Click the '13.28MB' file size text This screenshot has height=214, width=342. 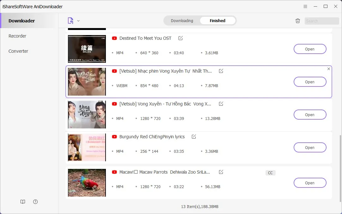213,119
